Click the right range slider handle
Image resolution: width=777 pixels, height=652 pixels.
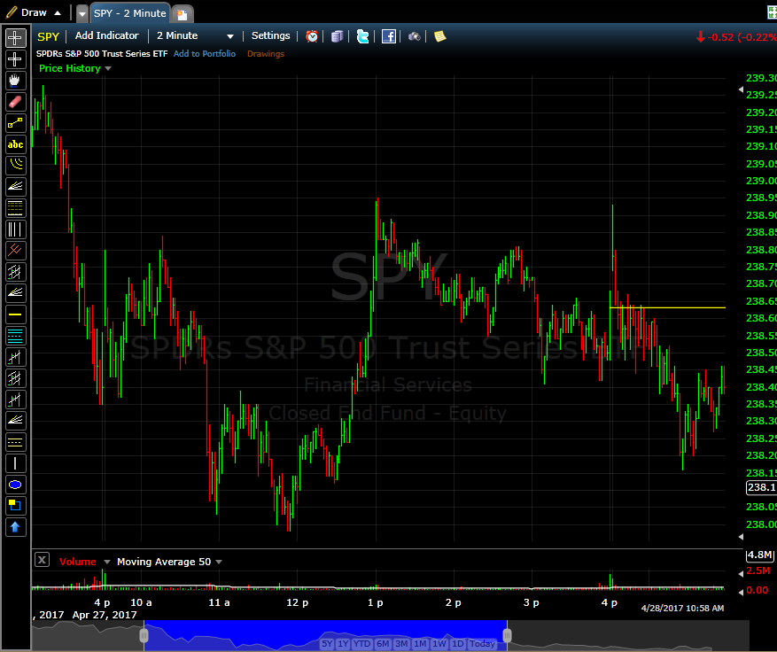coord(507,635)
